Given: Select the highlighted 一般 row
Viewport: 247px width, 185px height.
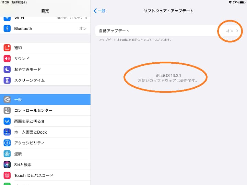Looking at the screenshot, I should tap(45, 99).
